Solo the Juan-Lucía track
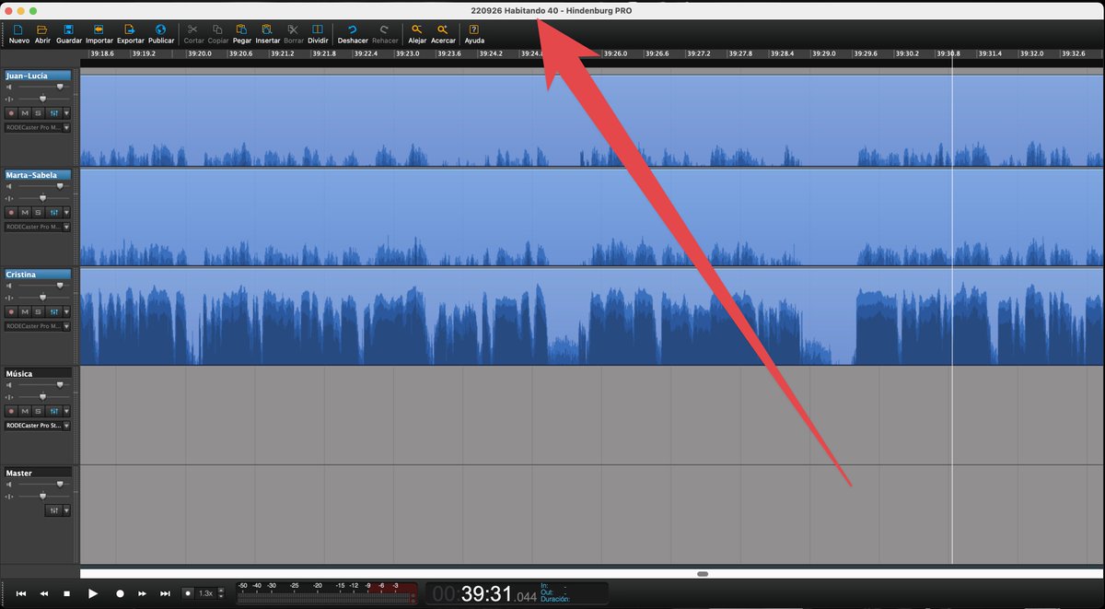The width and height of the screenshot is (1105, 609). click(x=38, y=112)
